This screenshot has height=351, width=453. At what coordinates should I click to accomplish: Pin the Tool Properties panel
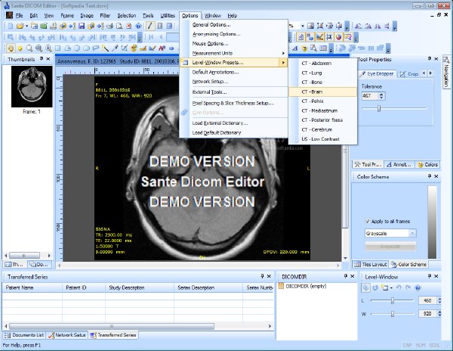click(430, 59)
